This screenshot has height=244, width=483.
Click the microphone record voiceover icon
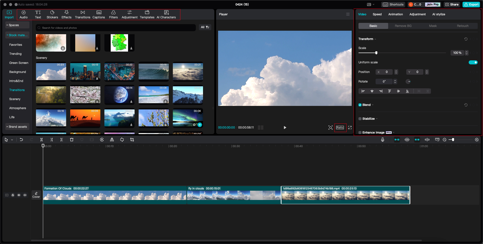tap(383, 140)
